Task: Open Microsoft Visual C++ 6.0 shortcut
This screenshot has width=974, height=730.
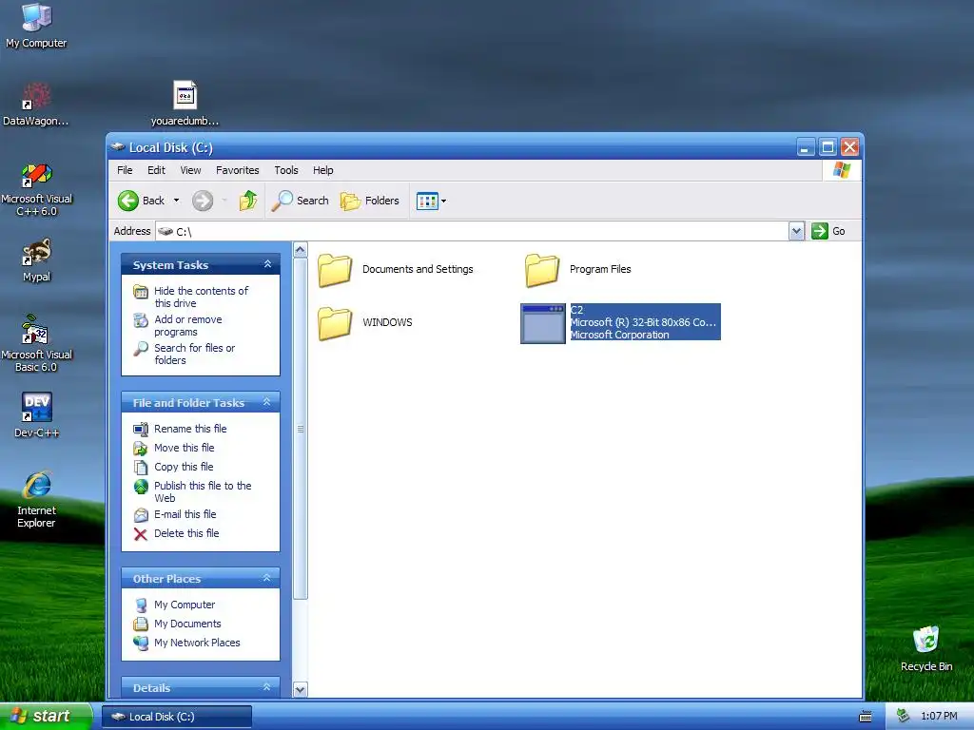Action: pyautogui.click(x=36, y=189)
